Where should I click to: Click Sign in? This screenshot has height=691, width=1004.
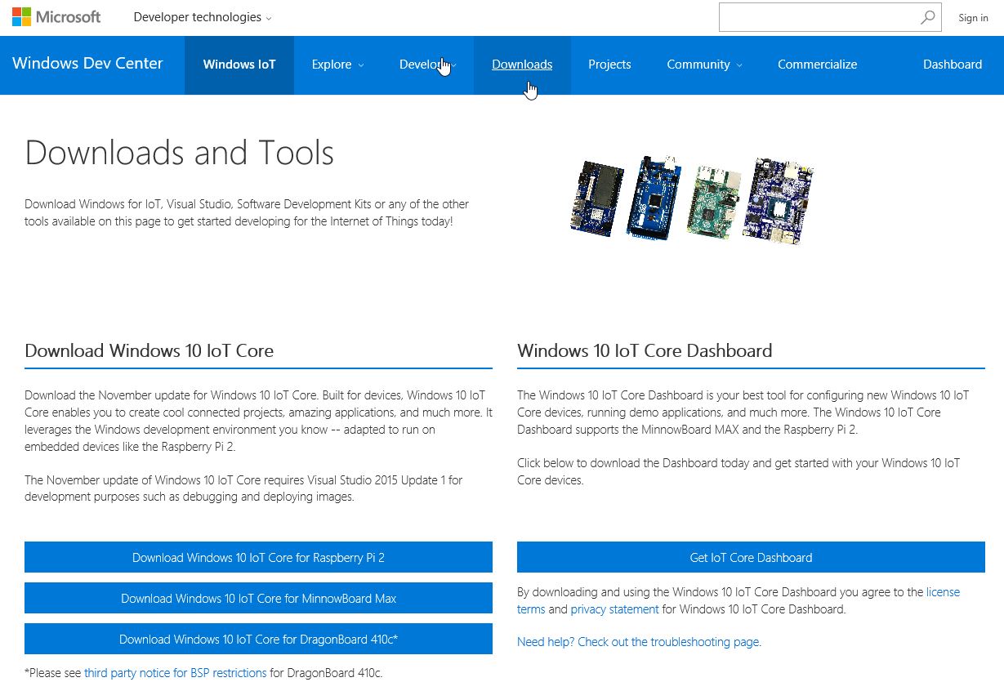coord(973,18)
